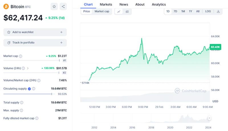This screenshot has height=131, width=228.
Task: Open the Analytics tab
Action: point(159,5)
